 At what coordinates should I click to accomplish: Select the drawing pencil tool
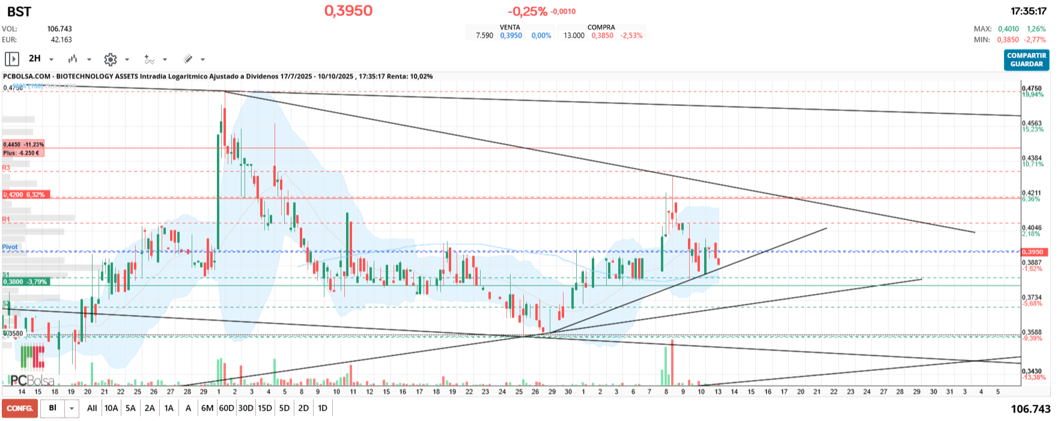pyautogui.click(x=187, y=59)
